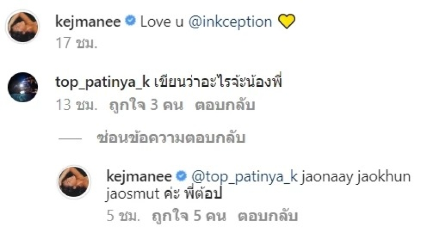Collapse replies with ซ่อนข้อความตอบกลับ
The image size is (427, 245).
tap(171, 138)
